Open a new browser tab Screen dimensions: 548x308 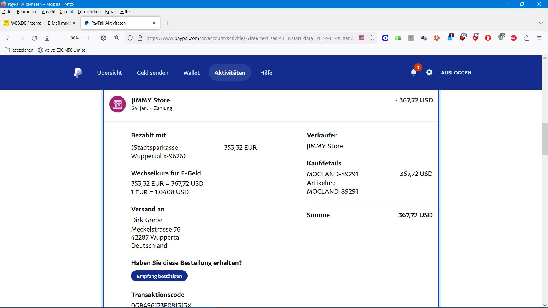pos(168,23)
